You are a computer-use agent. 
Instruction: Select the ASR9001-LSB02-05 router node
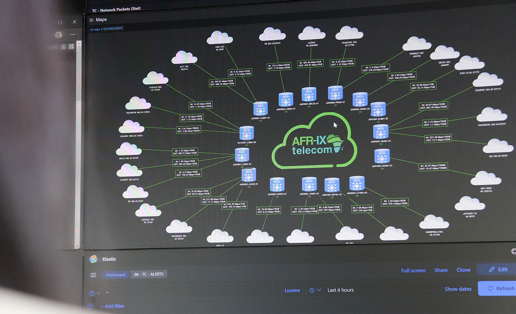(x=242, y=155)
